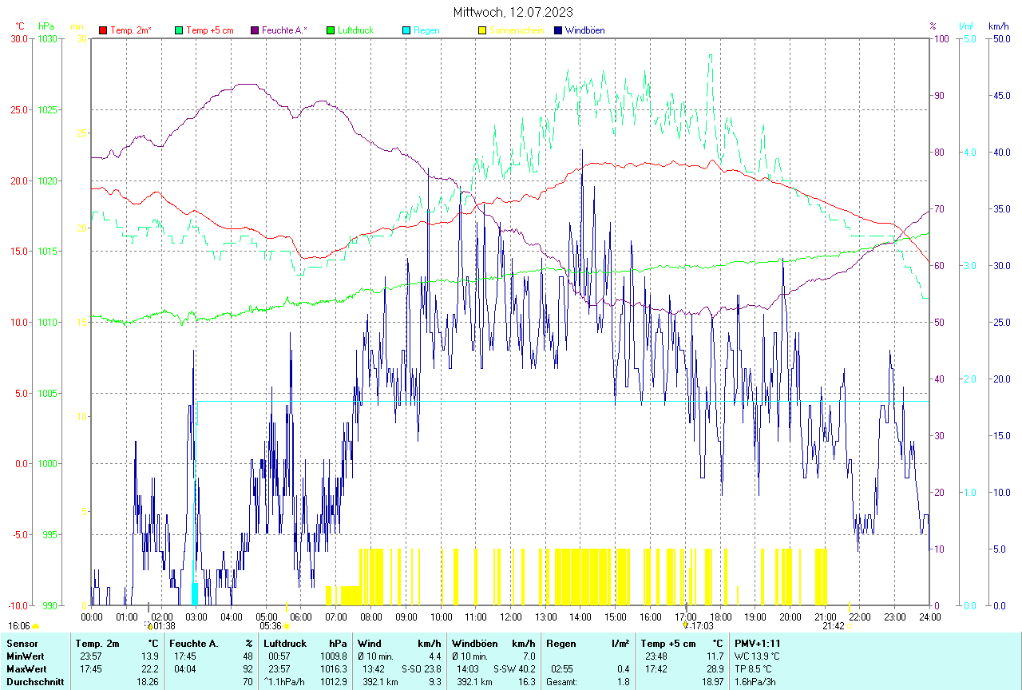Click the 04:04 humidity maximum time

tap(186, 669)
